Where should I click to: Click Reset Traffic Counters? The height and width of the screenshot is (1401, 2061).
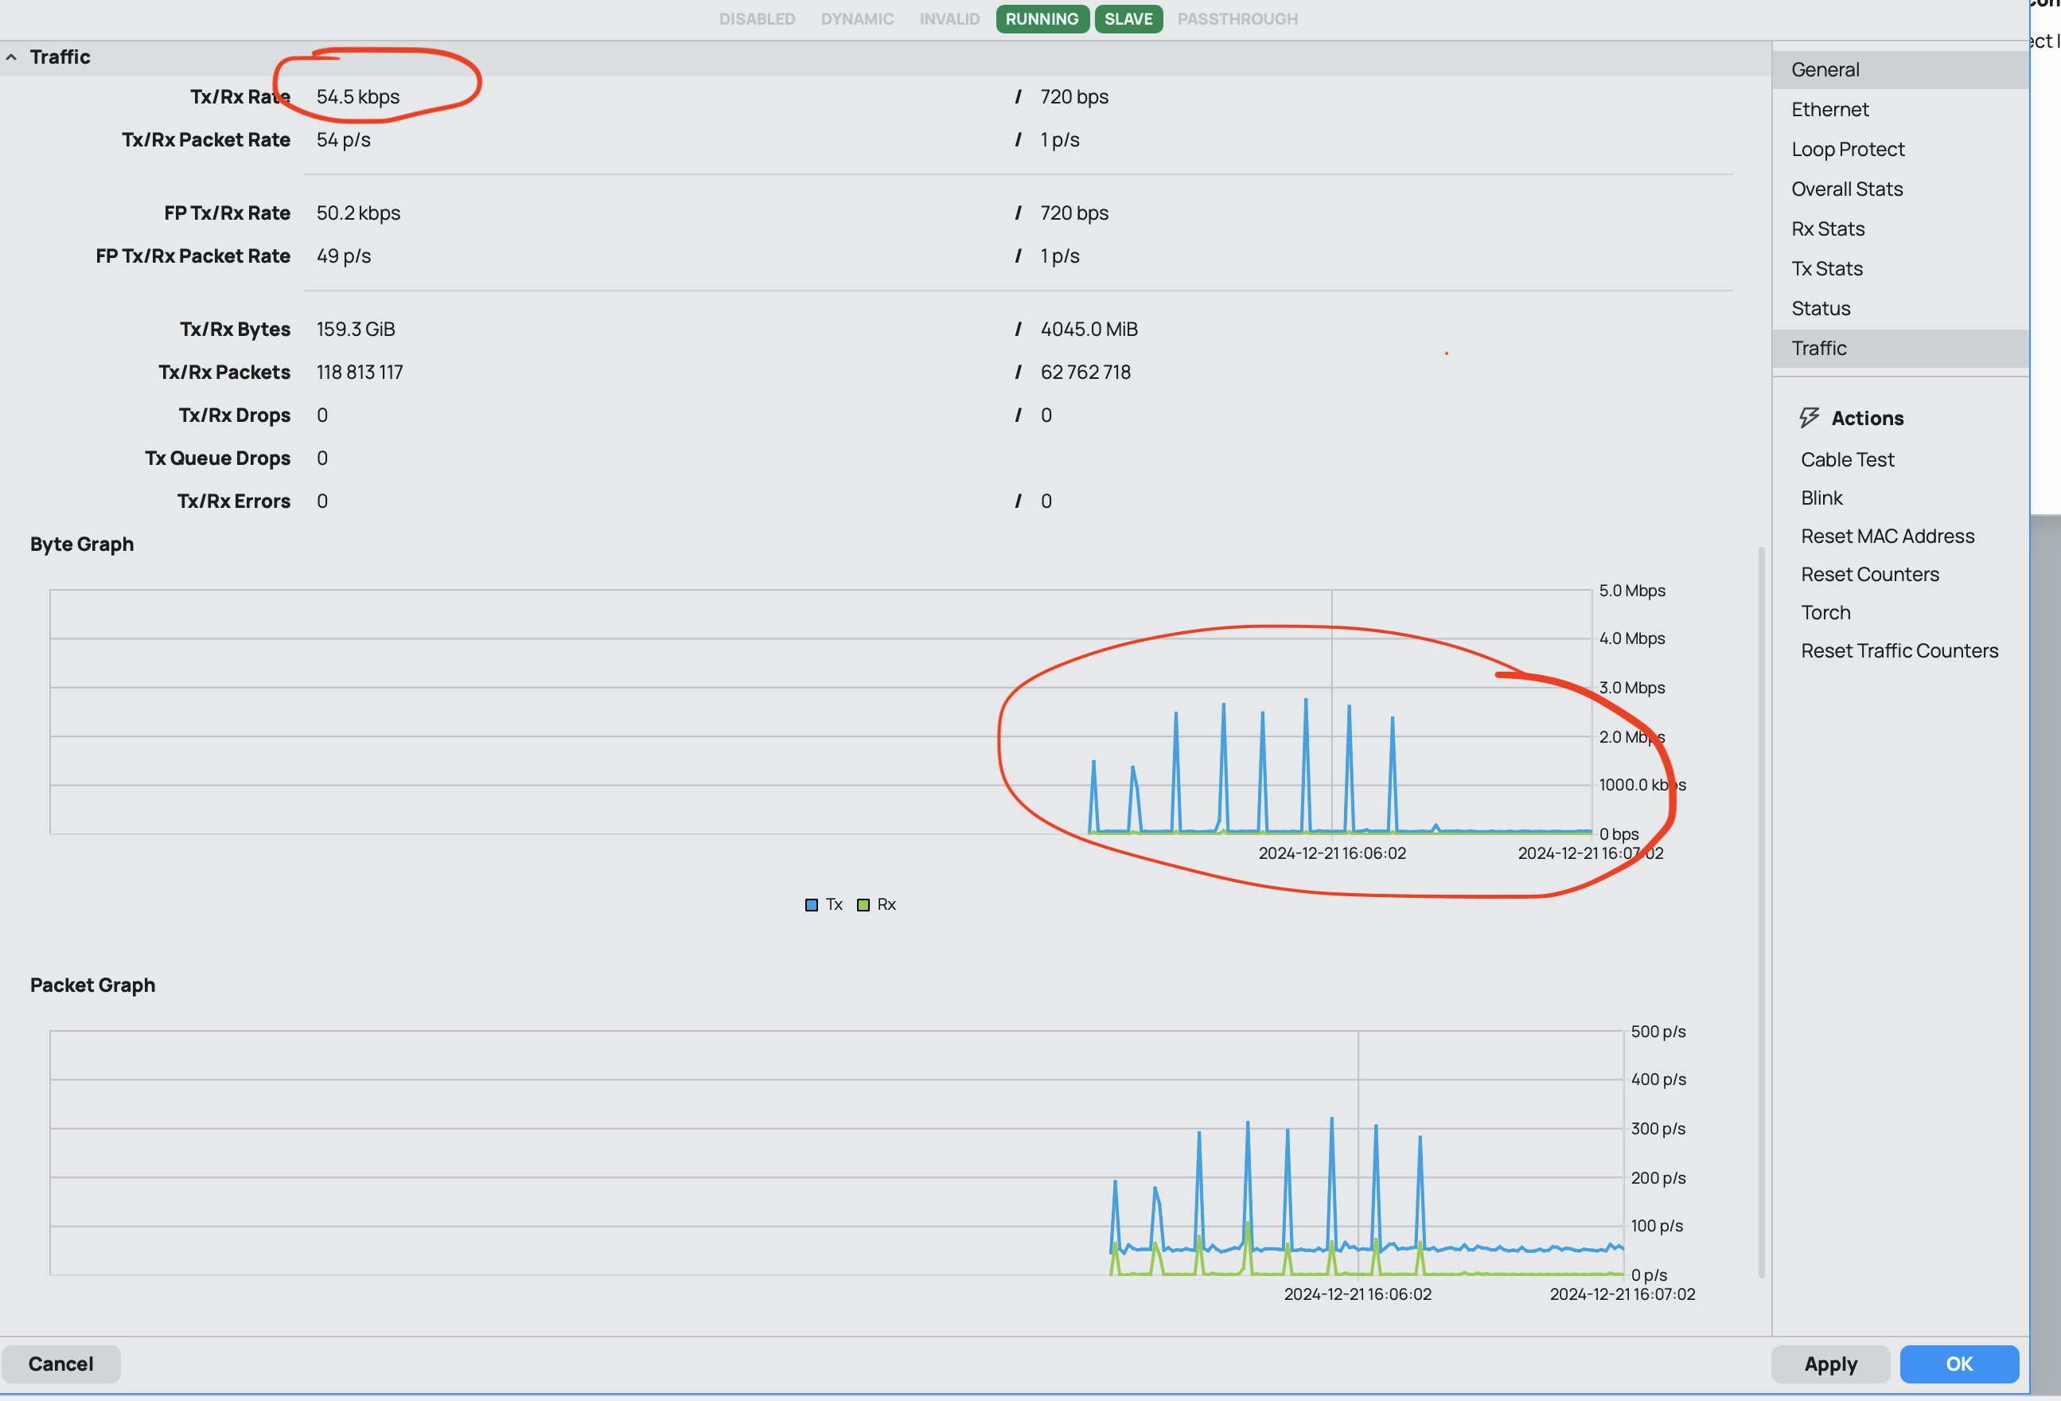[x=1899, y=650]
